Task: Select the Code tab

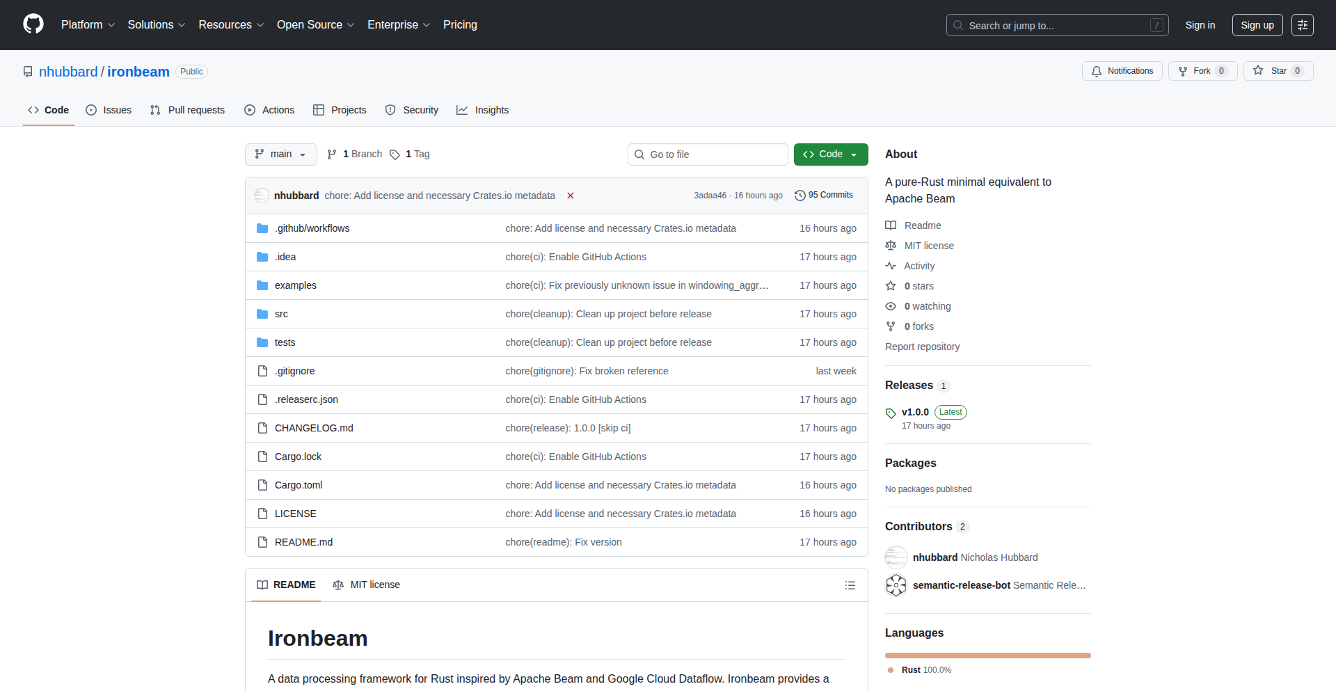Action: click(x=49, y=110)
